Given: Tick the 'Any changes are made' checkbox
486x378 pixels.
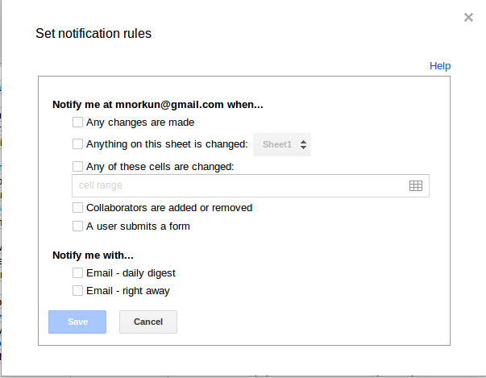Looking at the screenshot, I should (x=78, y=123).
